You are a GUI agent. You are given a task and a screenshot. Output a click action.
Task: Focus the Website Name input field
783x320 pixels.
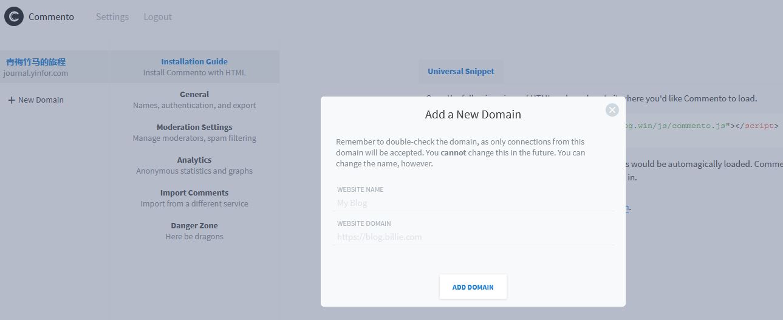[474, 203]
